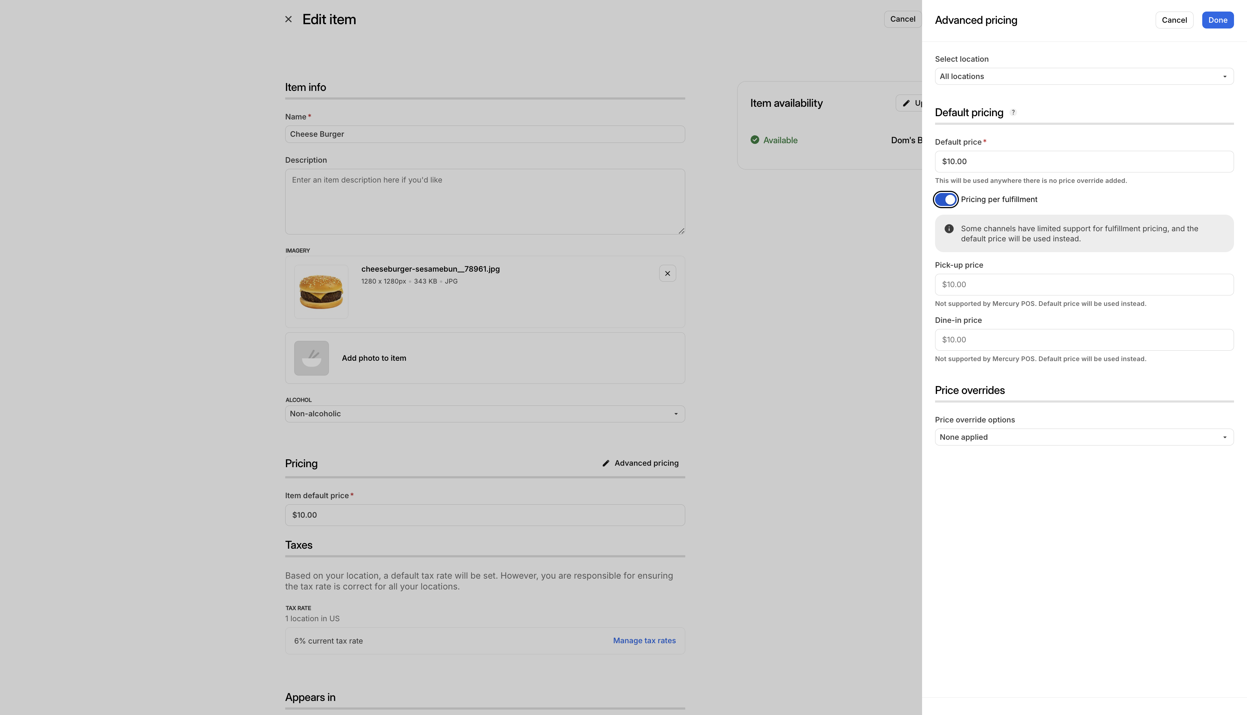Click the Default price field
Image resolution: width=1247 pixels, height=715 pixels.
1084,162
